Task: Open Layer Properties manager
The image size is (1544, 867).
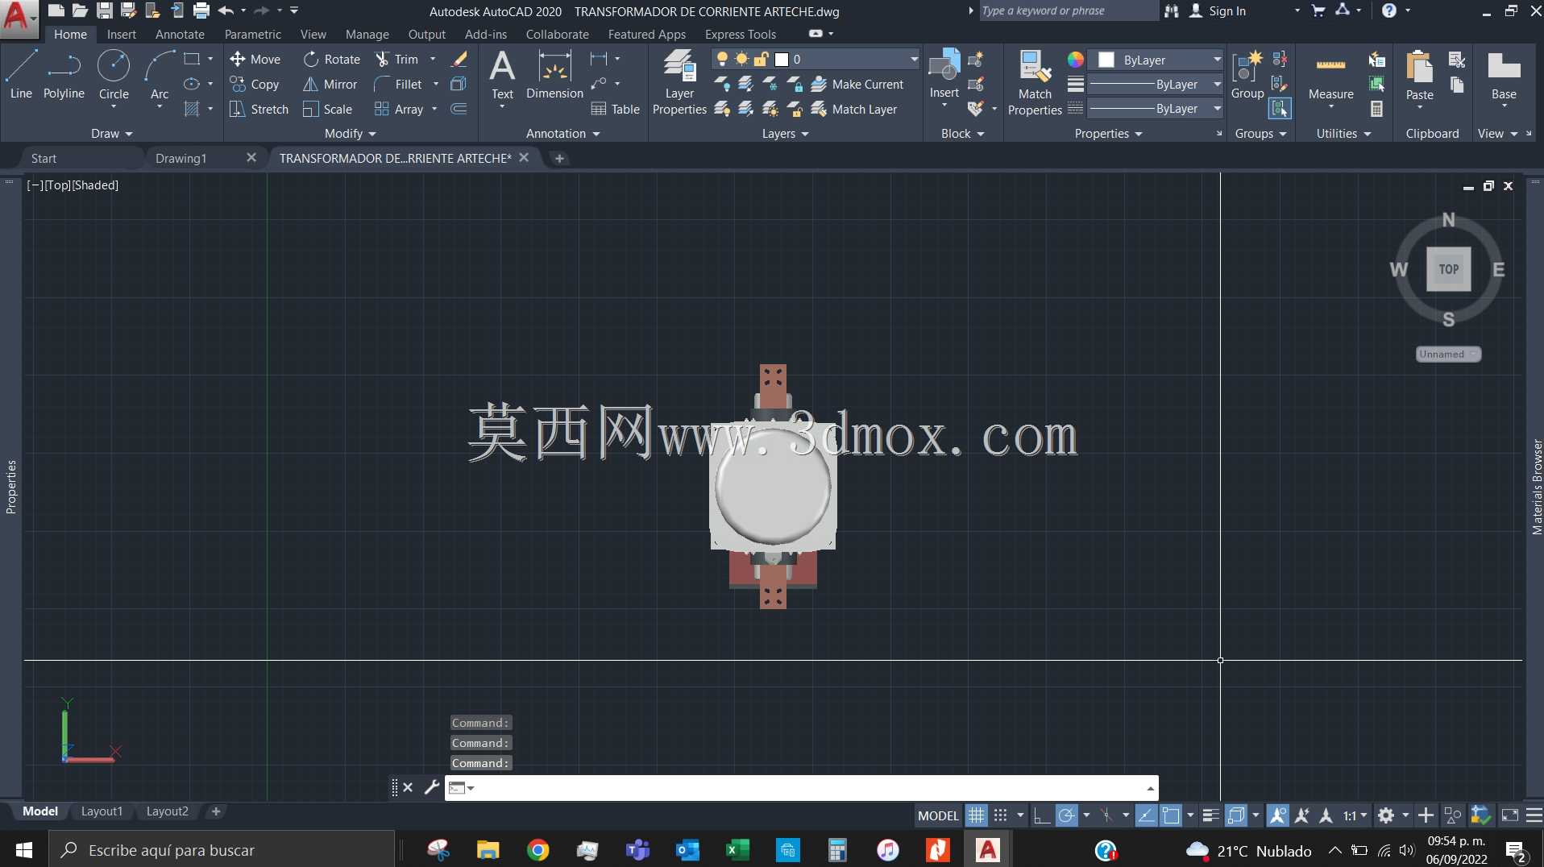Action: point(679,82)
